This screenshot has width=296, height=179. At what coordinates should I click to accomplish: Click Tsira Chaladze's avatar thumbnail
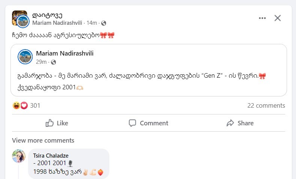[x=18, y=156]
